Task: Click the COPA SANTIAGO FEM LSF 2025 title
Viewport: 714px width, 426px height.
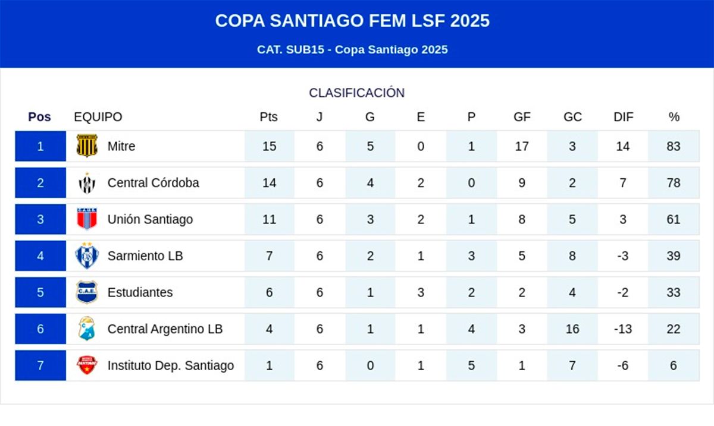Action: point(352,21)
